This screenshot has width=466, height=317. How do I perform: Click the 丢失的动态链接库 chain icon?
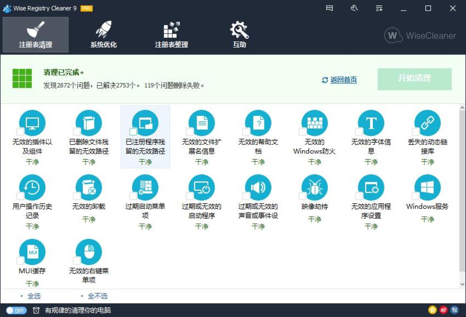pyautogui.click(x=427, y=123)
